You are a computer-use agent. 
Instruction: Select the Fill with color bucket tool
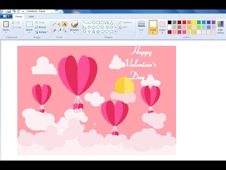coord(59,24)
